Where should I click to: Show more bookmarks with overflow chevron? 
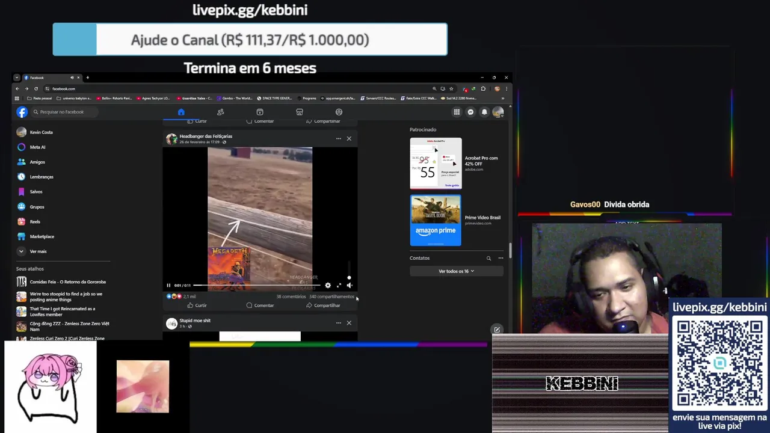coord(503,98)
